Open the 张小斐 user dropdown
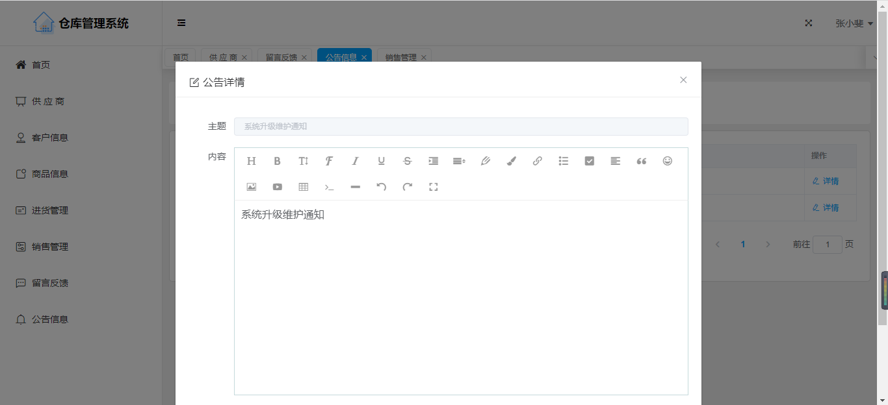 coord(854,23)
